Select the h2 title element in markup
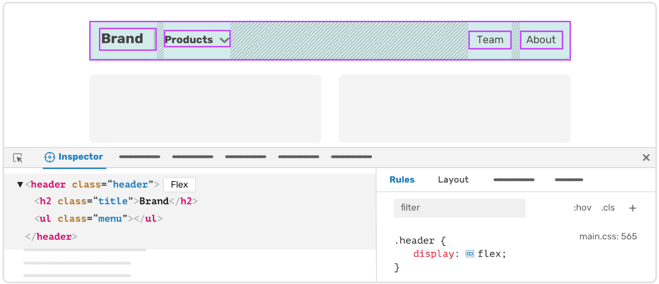This screenshot has width=659, height=284. 116,201
